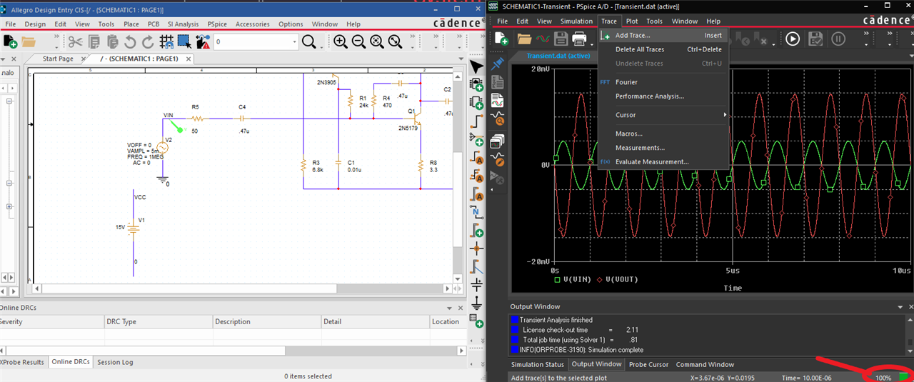Select area selection icon in Allegro toolbar
This screenshot has width=914, height=382.
184,42
